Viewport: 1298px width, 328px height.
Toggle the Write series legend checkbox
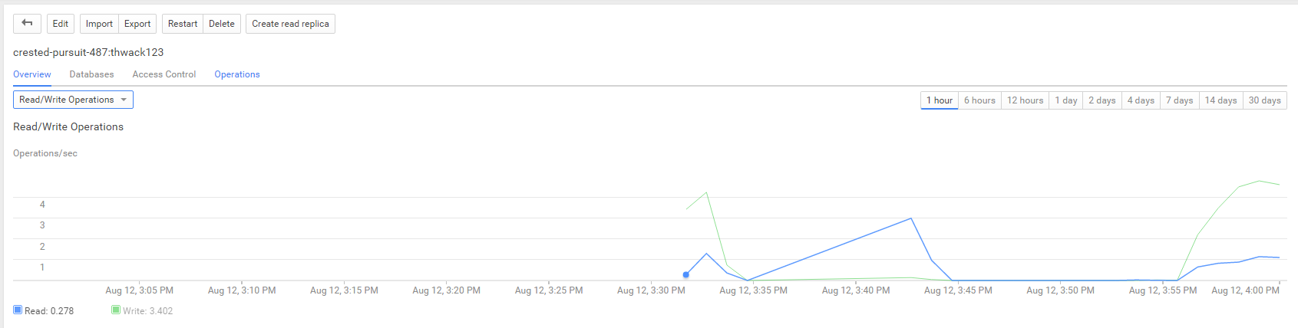116,310
